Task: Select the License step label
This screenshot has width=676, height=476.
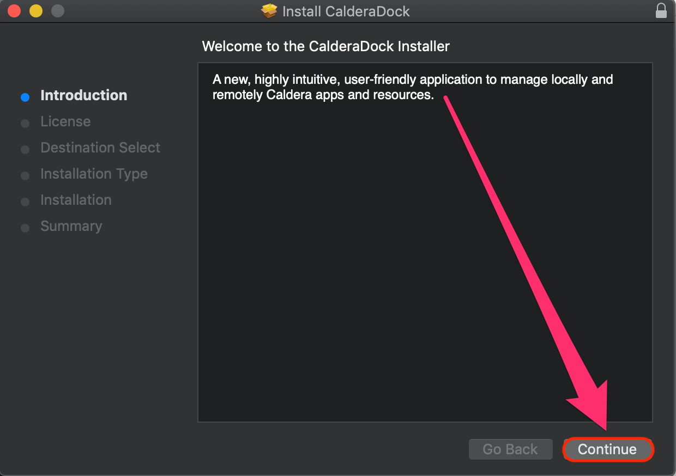Action: pos(65,121)
